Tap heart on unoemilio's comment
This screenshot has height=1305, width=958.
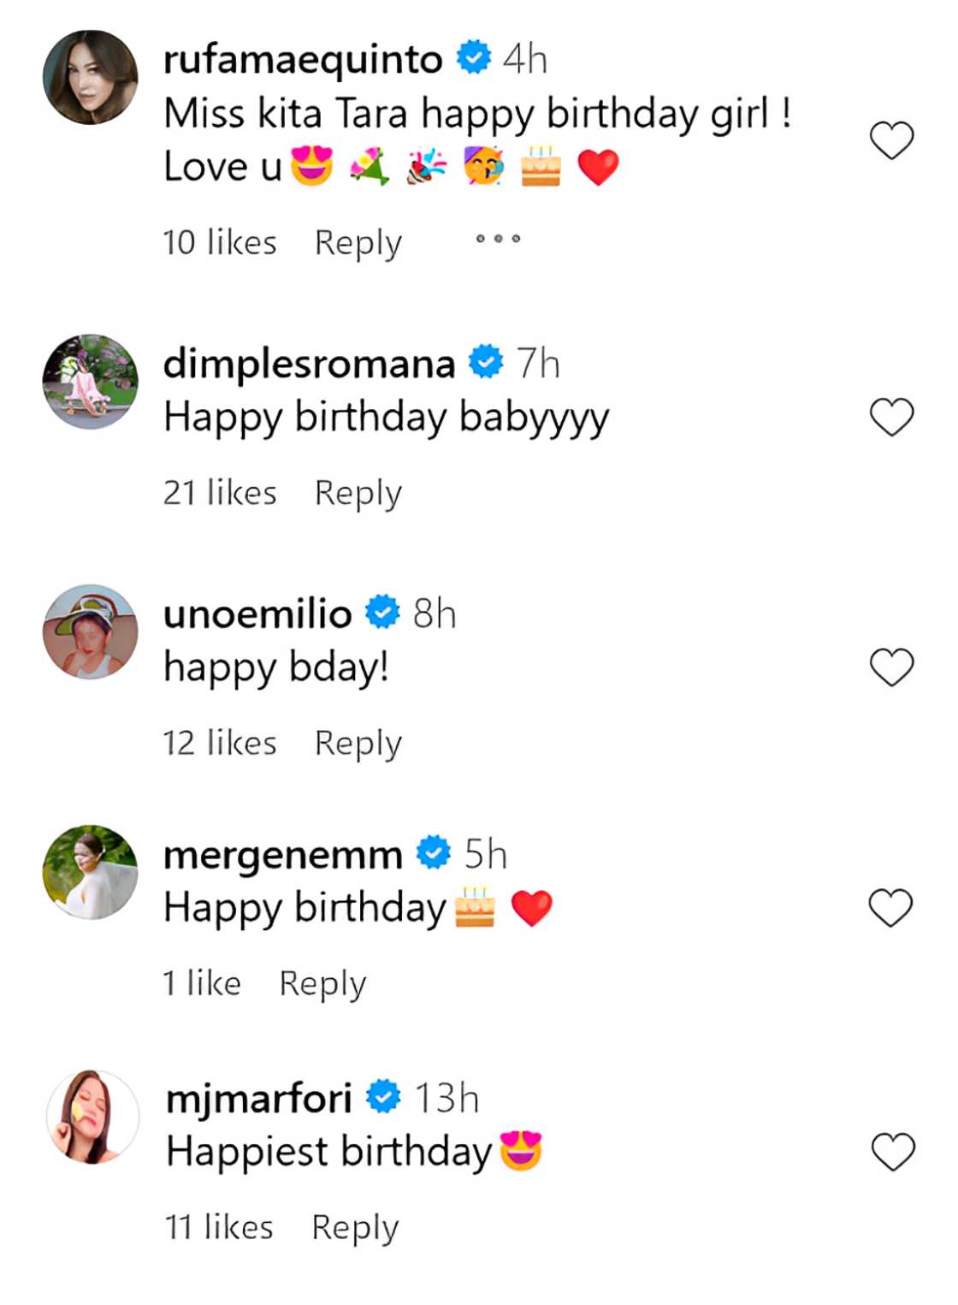click(891, 667)
